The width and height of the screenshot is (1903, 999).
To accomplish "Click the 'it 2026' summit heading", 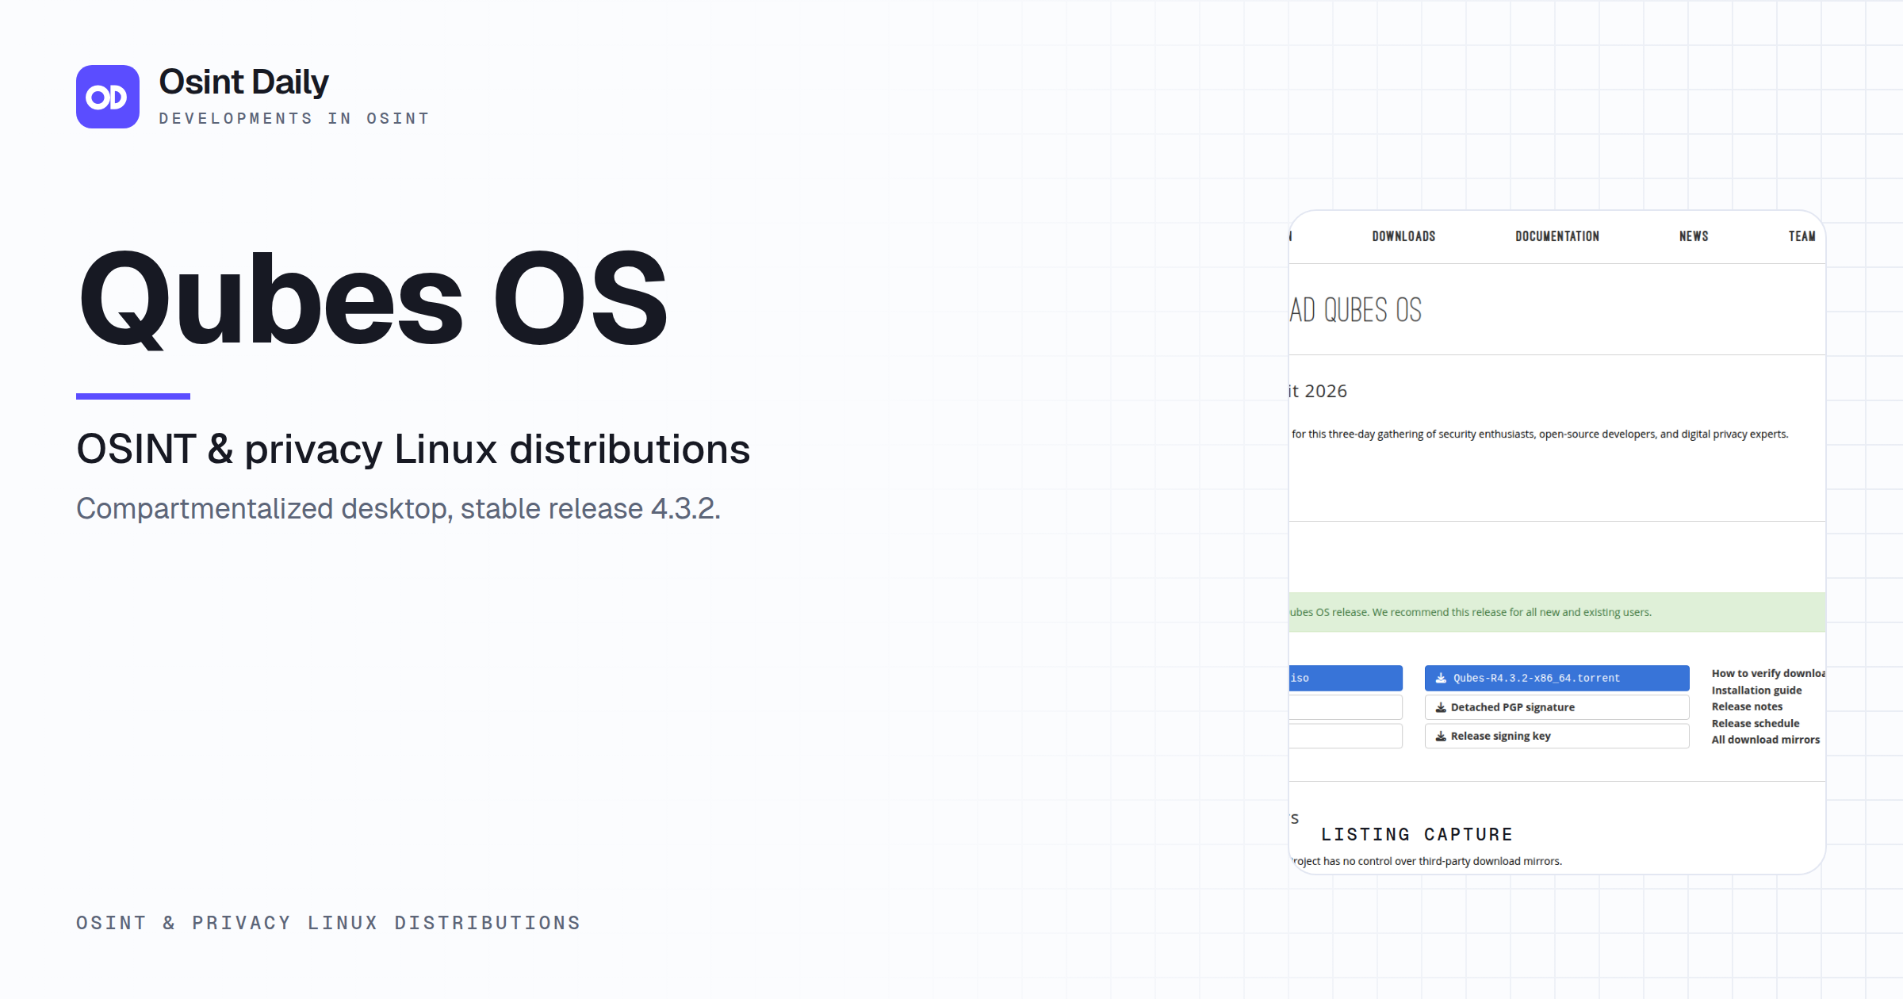I will click(x=1318, y=391).
